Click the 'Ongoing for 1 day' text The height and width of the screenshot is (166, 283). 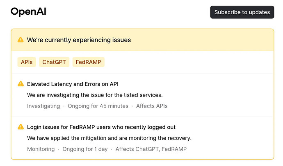click(x=85, y=149)
